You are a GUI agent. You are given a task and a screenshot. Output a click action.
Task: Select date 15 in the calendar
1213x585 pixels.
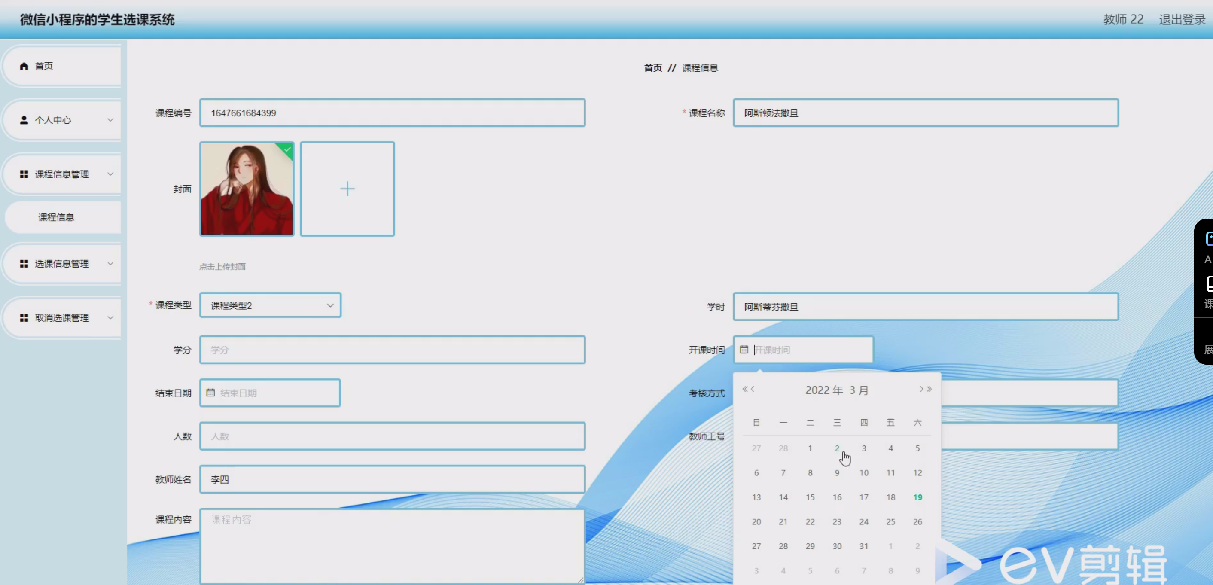pyautogui.click(x=810, y=497)
